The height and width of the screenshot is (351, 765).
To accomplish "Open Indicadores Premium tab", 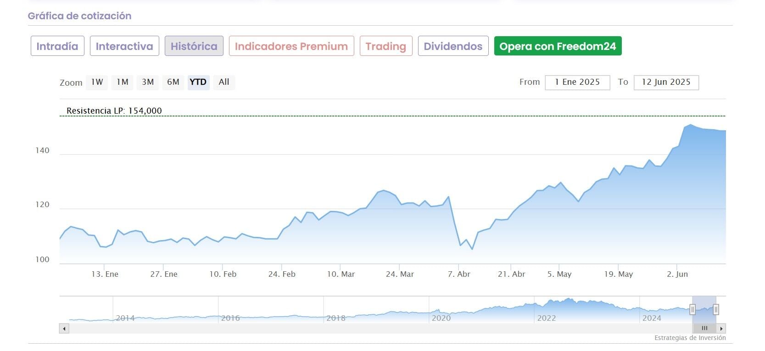I will [x=291, y=46].
